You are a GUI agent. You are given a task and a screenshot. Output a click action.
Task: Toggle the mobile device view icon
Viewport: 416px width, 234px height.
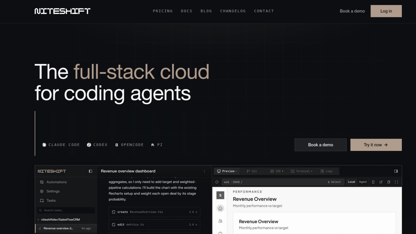(x=373, y=182)
